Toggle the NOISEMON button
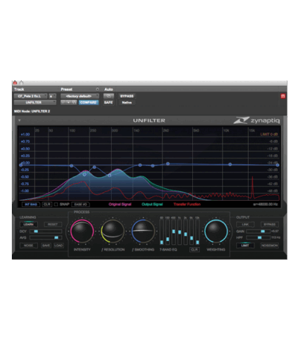The height and width of the screenshot is (340, 298). (x=270, y=246)
